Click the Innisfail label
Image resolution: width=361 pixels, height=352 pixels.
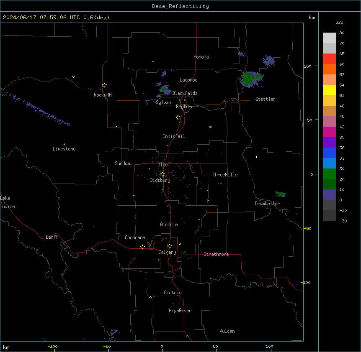click(174, 136)
